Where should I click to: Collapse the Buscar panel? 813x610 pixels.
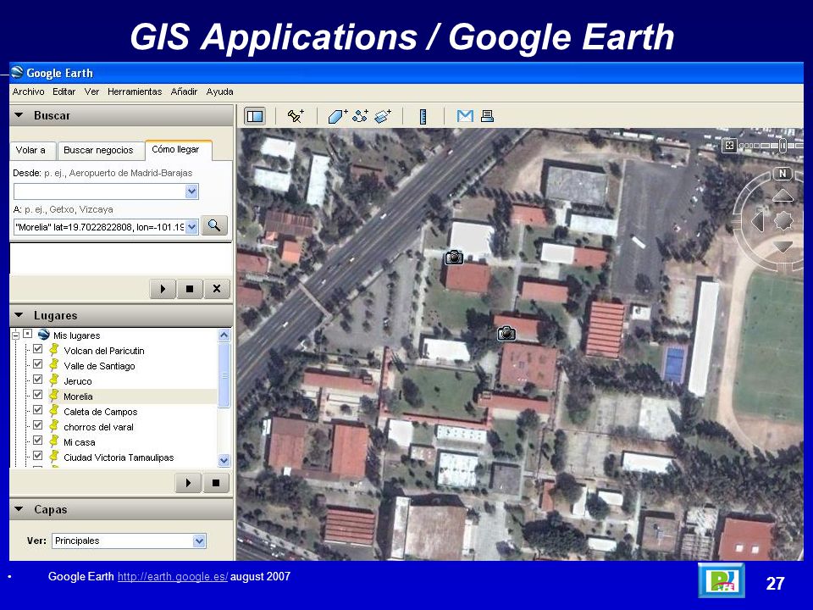[19, 115]
